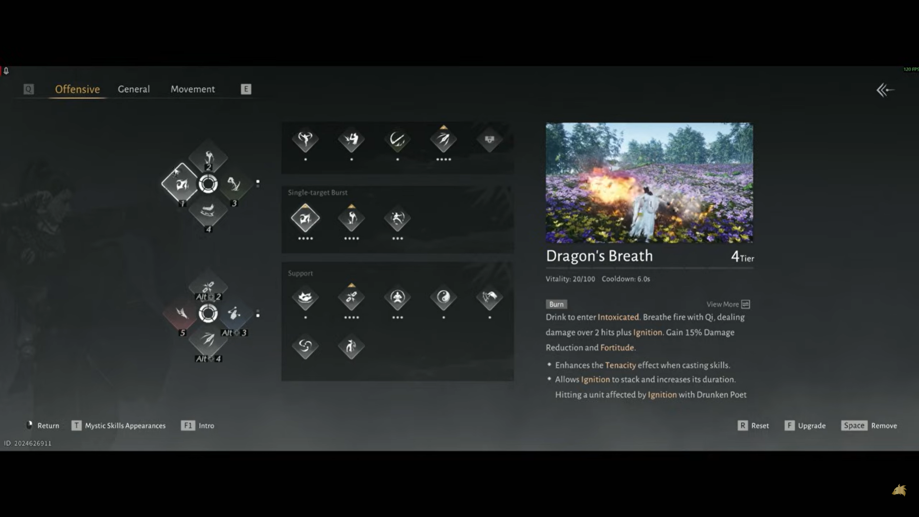Select the crescent slash skill in top row

pos(397,139)
